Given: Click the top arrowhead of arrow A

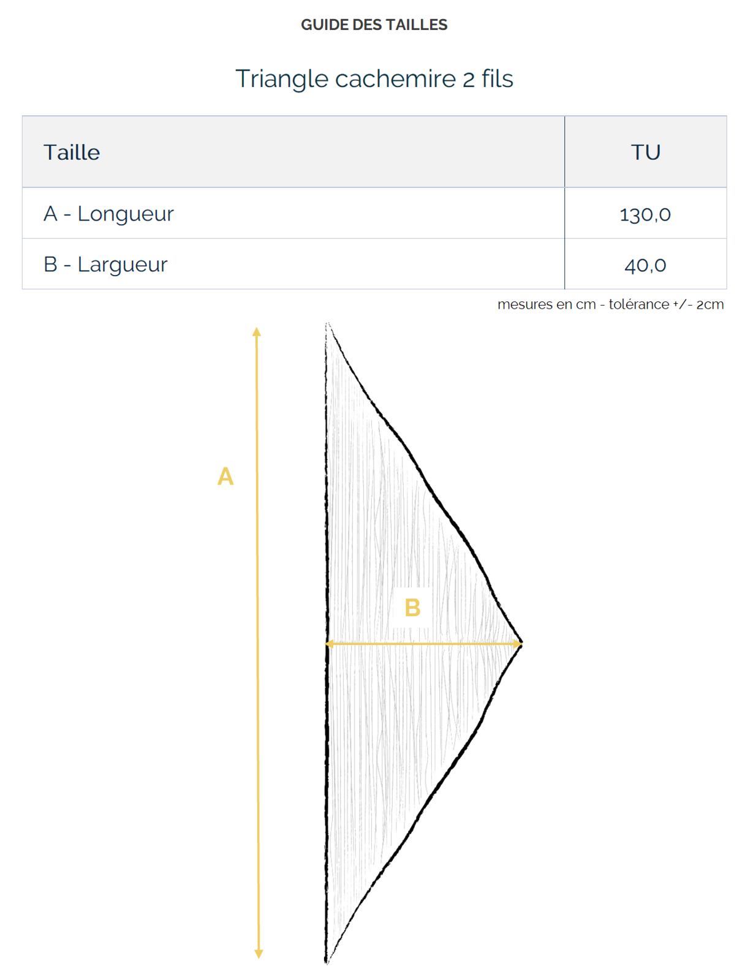Looking at the screenshot, I should tap(257, 331).
